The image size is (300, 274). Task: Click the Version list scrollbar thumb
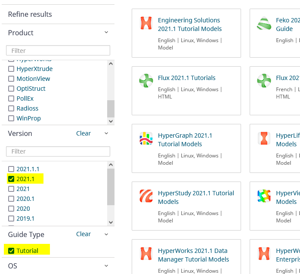point(111,187)
